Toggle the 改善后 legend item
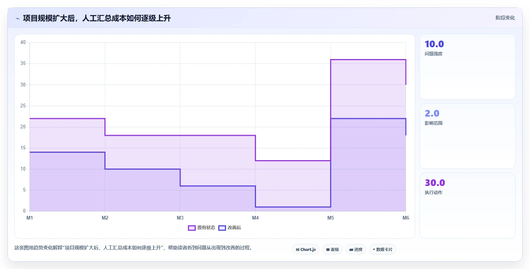The height and width of the screenshot is (269, 530). 230,228
